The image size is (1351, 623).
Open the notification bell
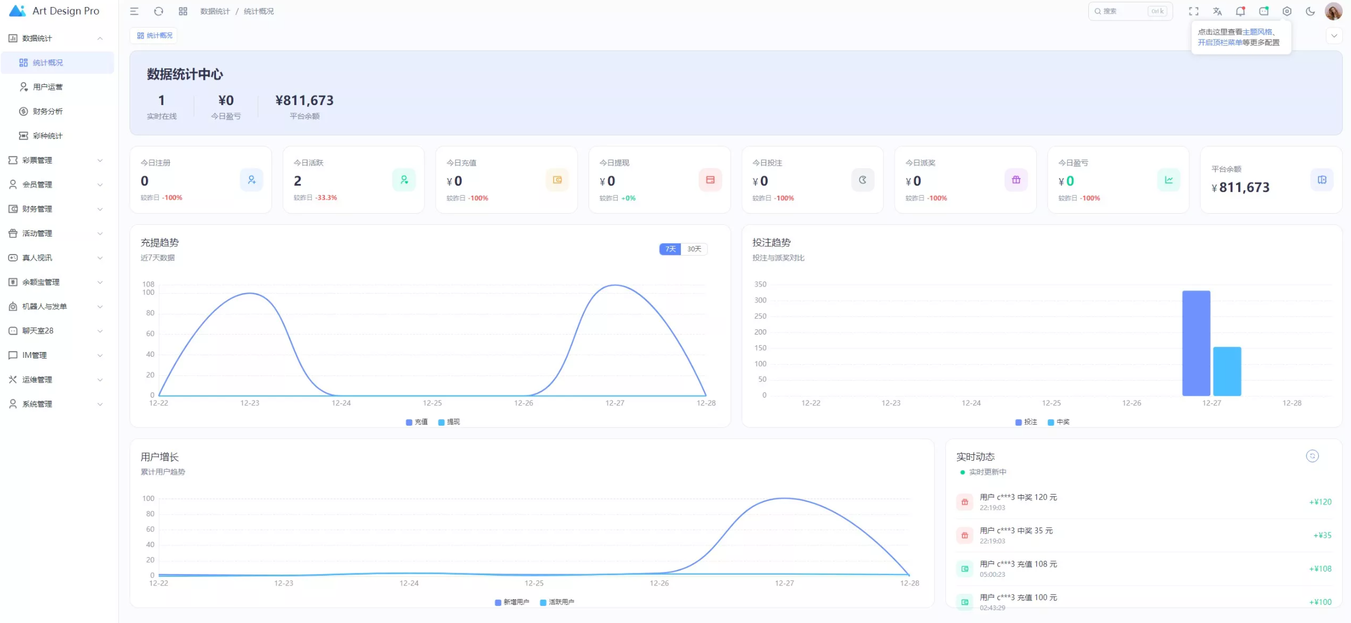[x=1240, y=11]
